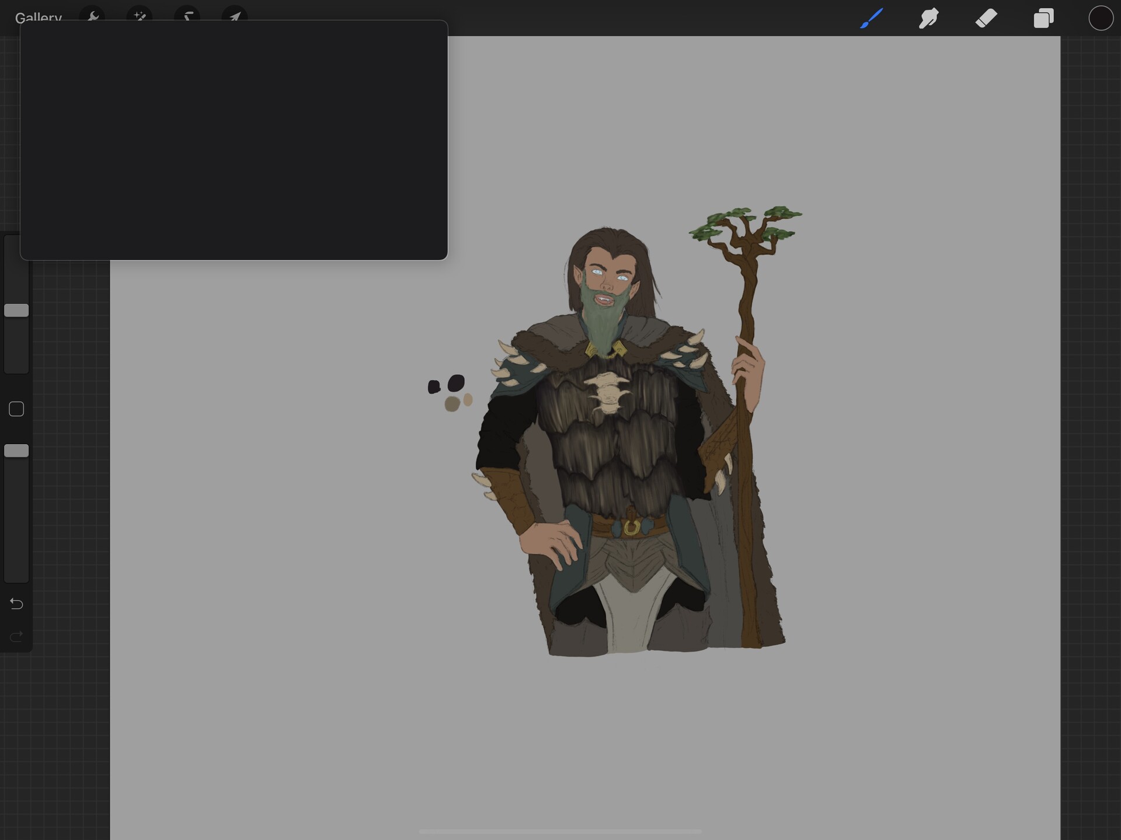This screenshot has width=1121, height=840.
Task: Switch to the Eraser tool
Action: 987,18
